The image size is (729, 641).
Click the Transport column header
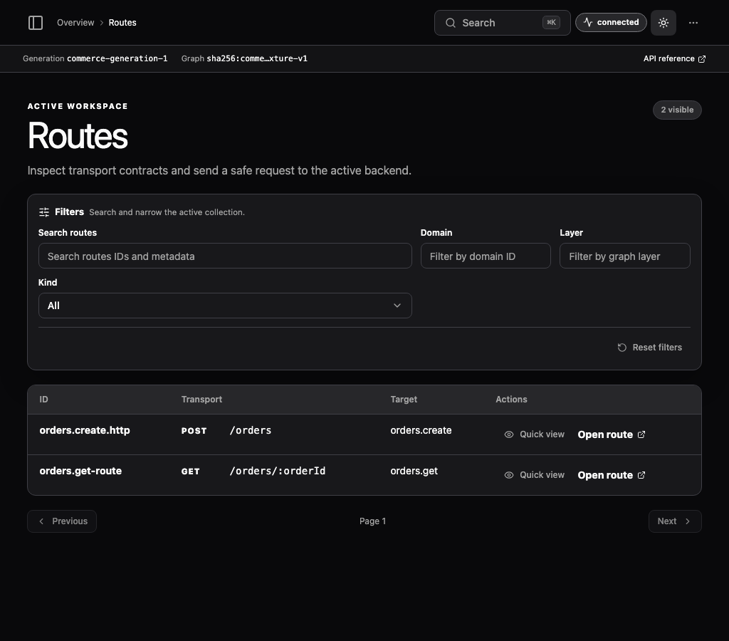(201, 400)
